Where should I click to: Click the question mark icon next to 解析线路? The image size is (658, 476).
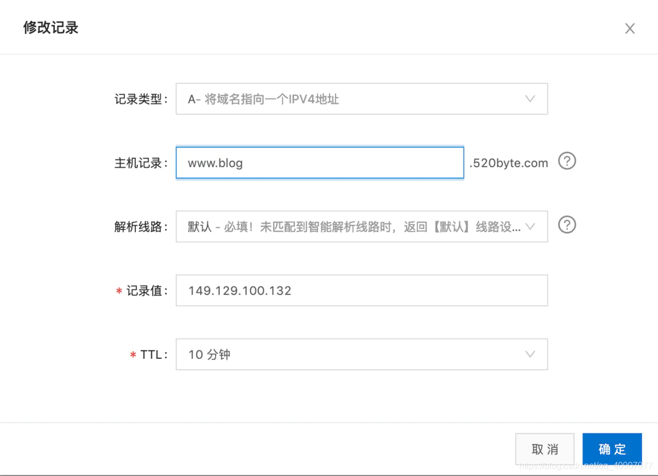tap(566, 225)
